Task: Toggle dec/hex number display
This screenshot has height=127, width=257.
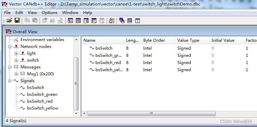Action: coord(112,21)
